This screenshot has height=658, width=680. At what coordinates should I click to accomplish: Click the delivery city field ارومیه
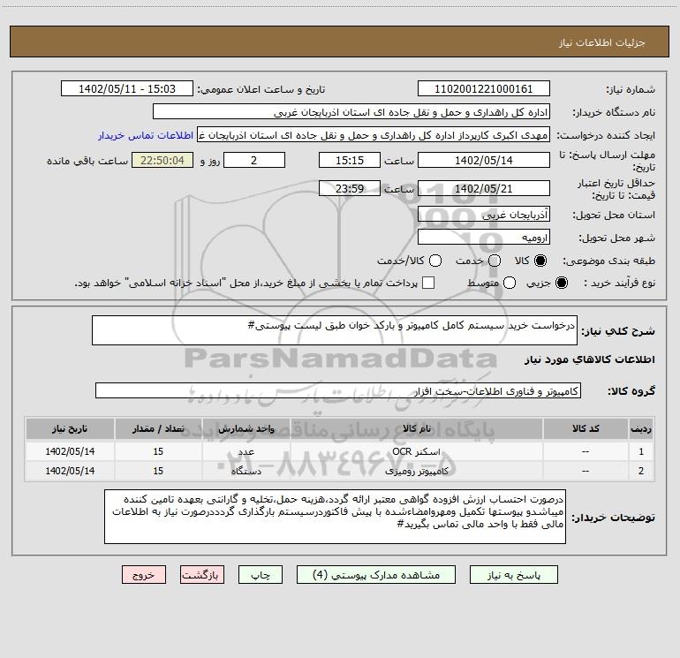coord(484,238)
